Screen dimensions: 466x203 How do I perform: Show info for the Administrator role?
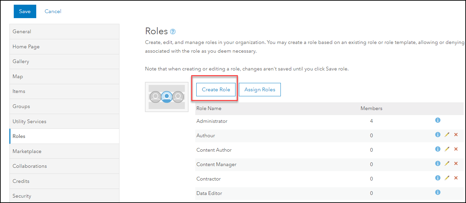point(437,120)
